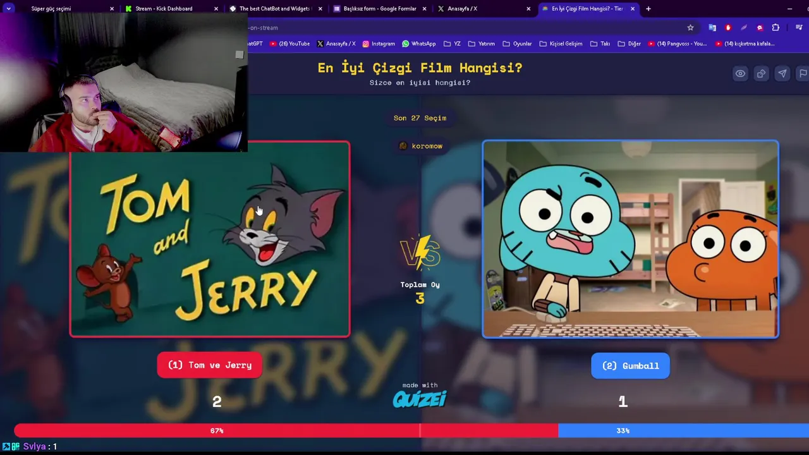
Task: Open the Extensions puzzle-piece menu
Action: click(776, 28)
